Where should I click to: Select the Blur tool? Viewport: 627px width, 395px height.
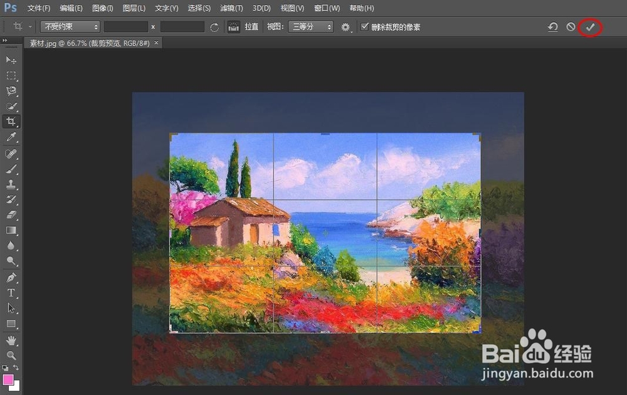pos(11,246)
